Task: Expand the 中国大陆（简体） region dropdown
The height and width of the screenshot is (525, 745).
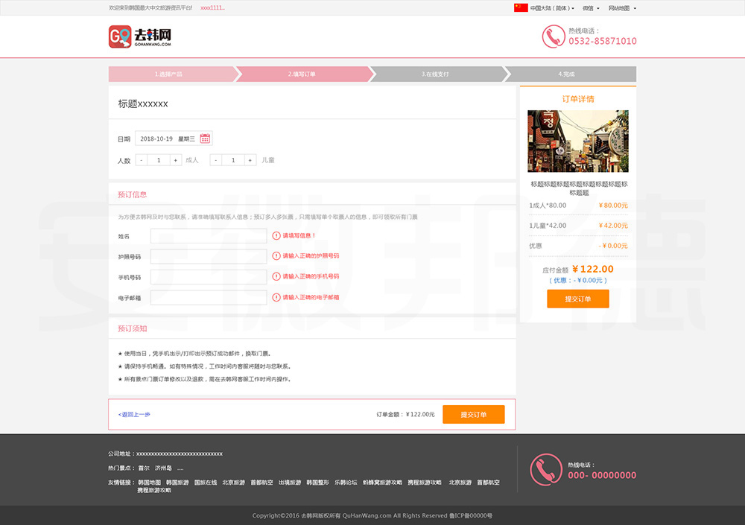Action: (552, 8)
